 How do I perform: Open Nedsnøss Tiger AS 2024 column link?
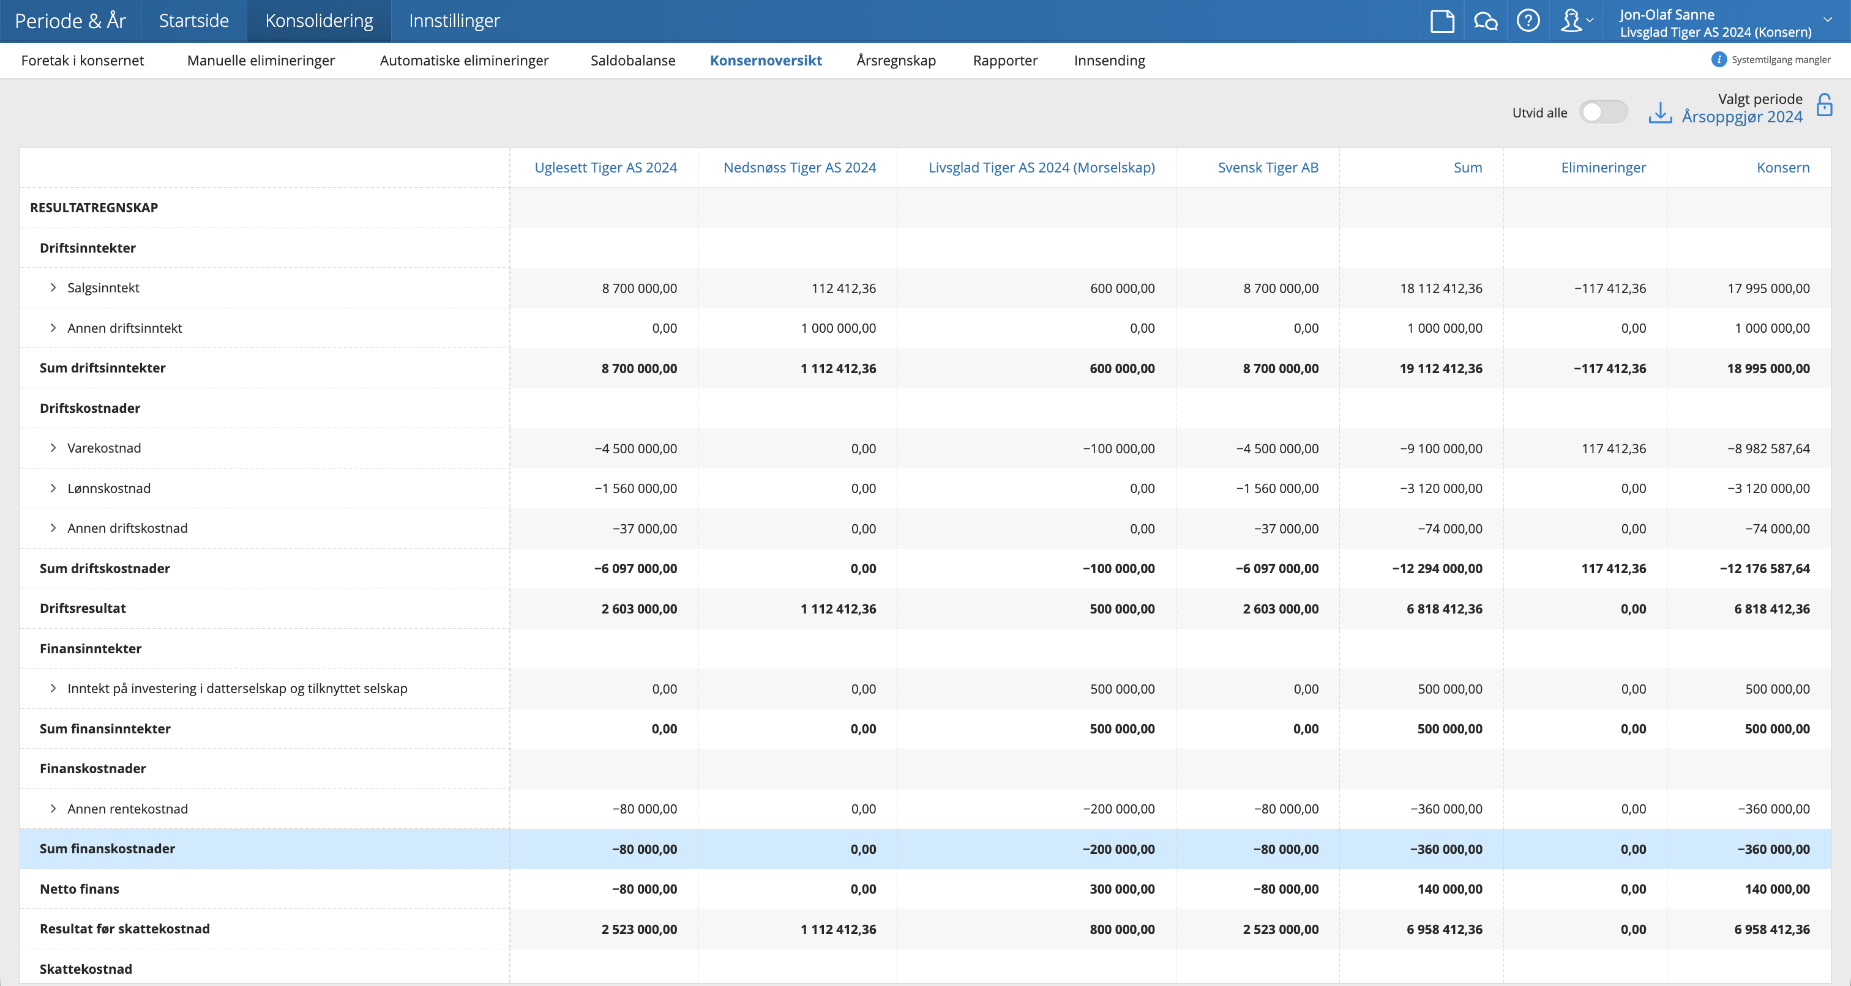click(x=800, y=168)
